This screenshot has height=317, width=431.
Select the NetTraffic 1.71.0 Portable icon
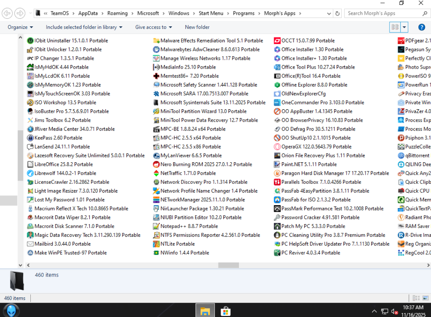[x=156, y=173]
